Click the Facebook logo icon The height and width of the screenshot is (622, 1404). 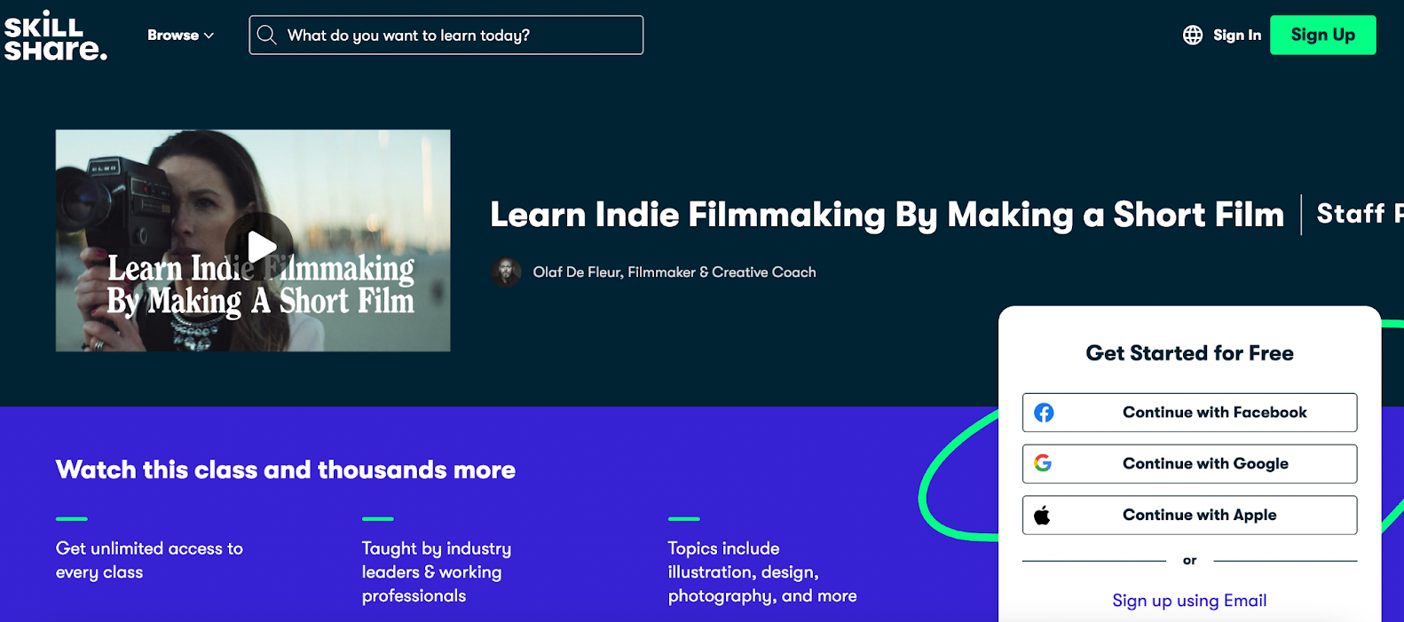(x=1044, y=413)
